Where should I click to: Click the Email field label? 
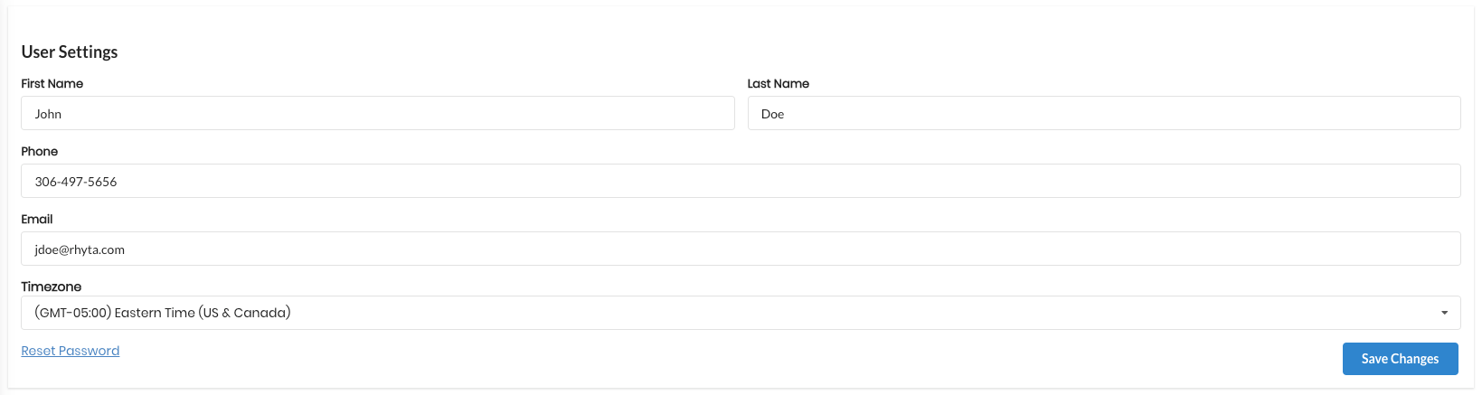tap(37, 219)
